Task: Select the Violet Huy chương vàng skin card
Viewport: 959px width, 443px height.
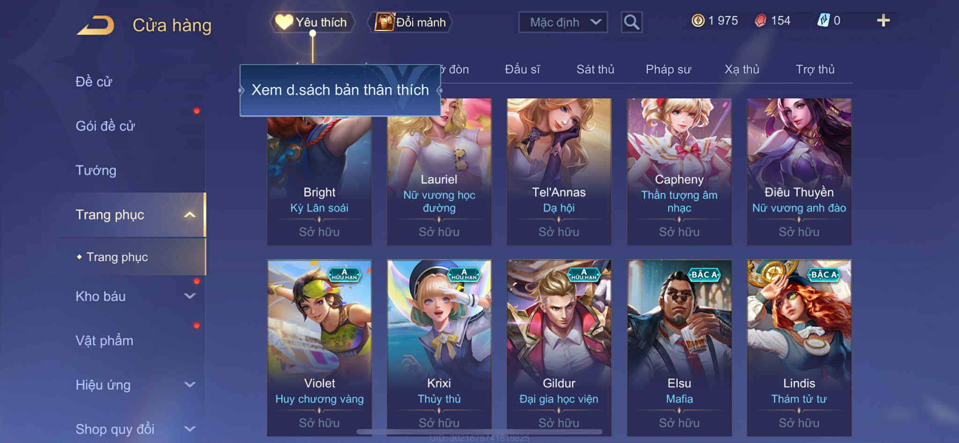Action: tap(319, 347)
